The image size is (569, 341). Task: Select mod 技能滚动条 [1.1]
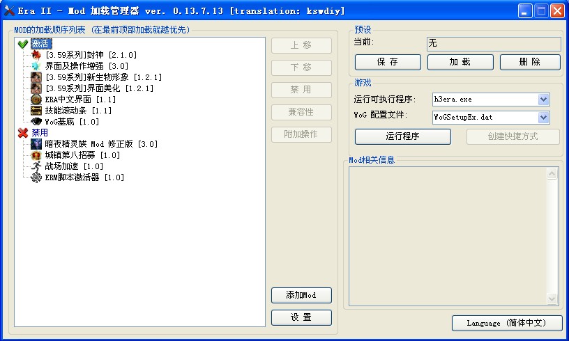[x=78, y=111]
